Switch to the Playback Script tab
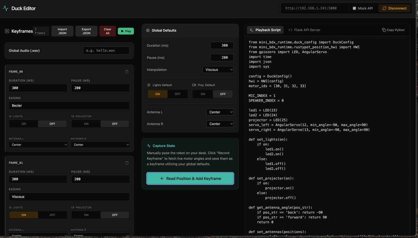Viewport: 418px width, 238px height. click(x=265, y=30)
